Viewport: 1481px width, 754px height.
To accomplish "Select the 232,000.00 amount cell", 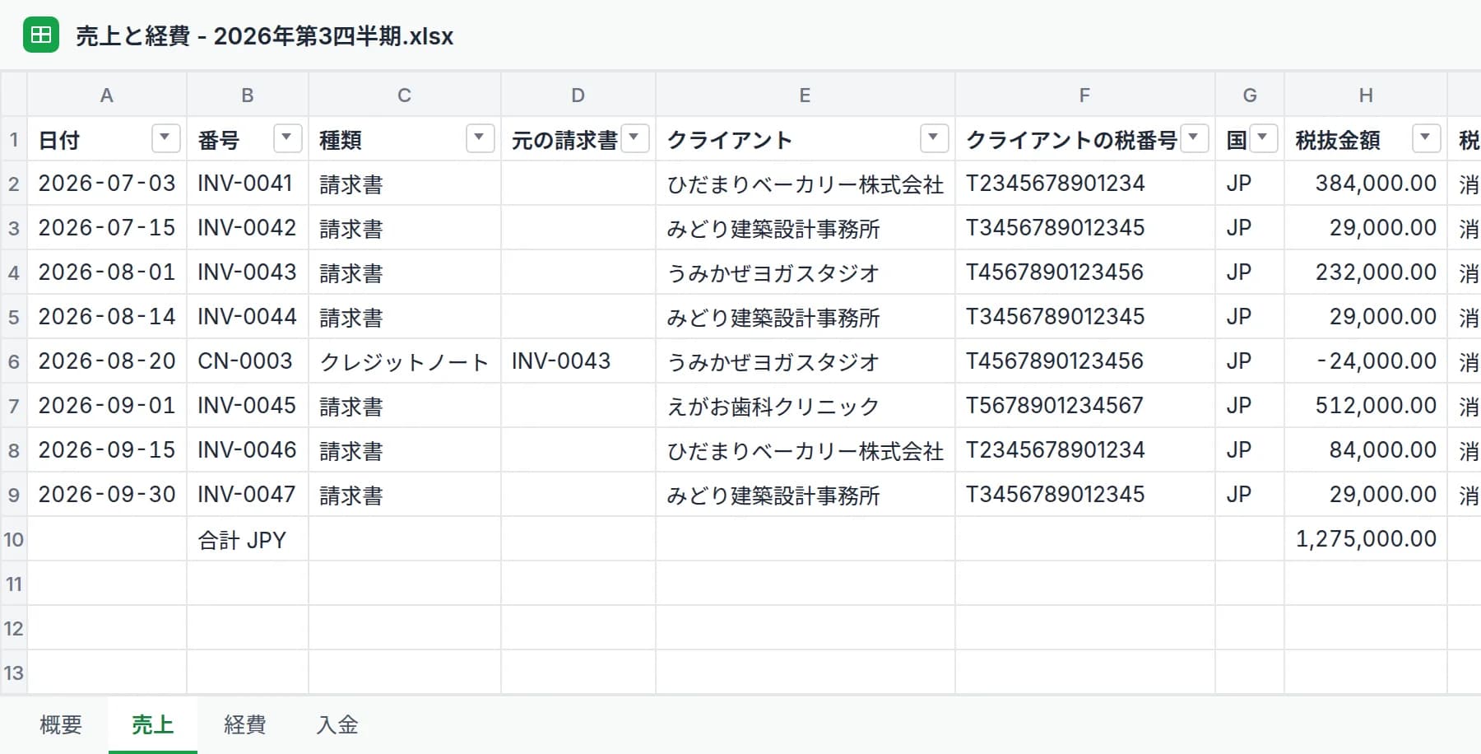I will point(1366,272).
